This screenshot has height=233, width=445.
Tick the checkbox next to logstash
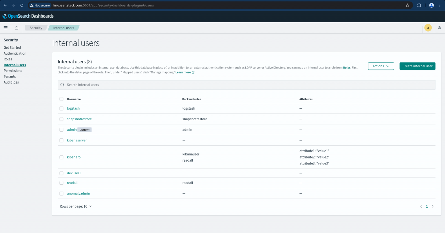tap(61, 108)
